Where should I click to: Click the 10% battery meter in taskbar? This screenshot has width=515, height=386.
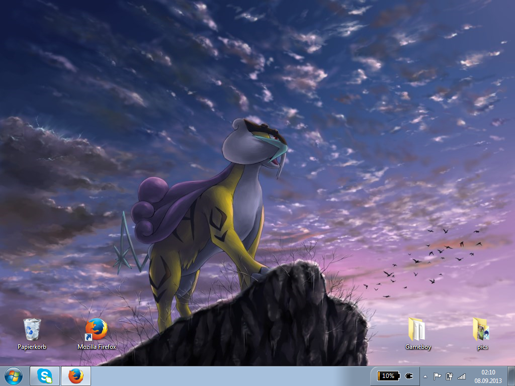(x=388, y=376)
